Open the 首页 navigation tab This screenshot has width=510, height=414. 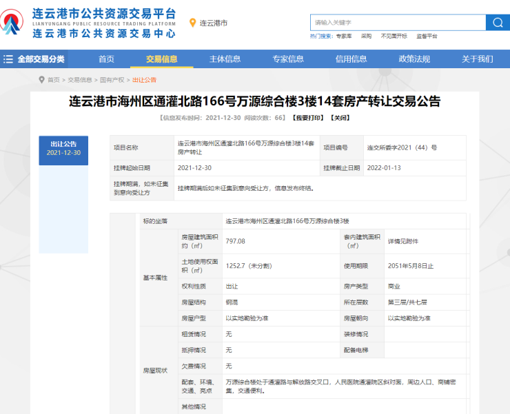[x=106, y=59]
